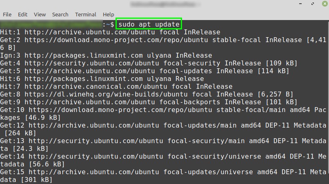Viewport: 329px width, 184px height.
Task: Click the blurred window title text
Action: point(164,4)
